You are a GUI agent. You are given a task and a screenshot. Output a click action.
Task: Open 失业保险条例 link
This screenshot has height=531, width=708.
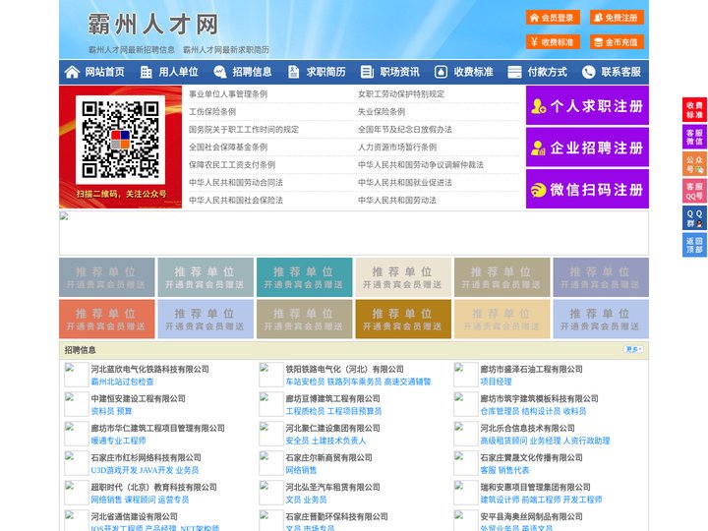tap(382, 111)
